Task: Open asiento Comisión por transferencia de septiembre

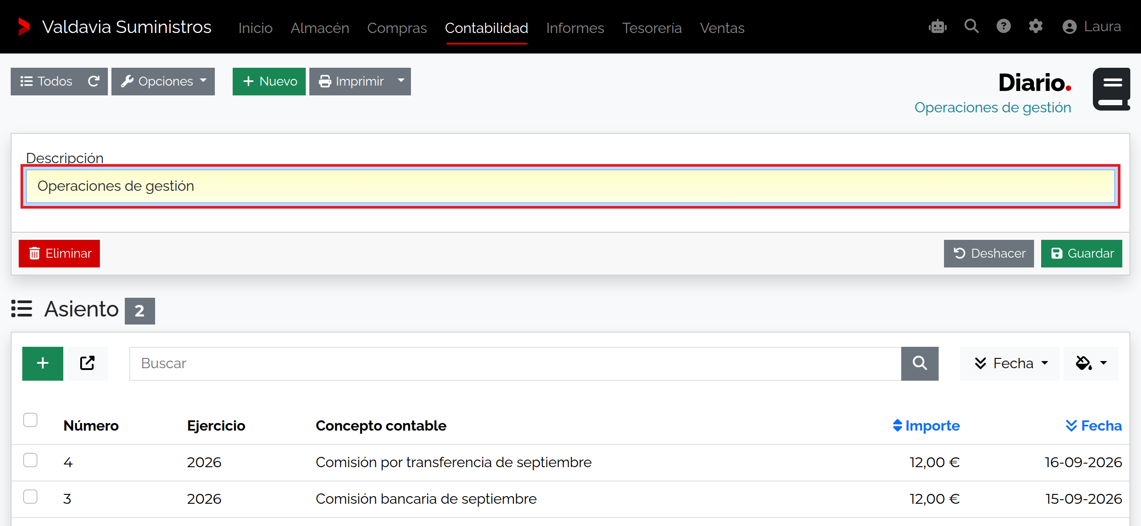Action: point(453,462)
